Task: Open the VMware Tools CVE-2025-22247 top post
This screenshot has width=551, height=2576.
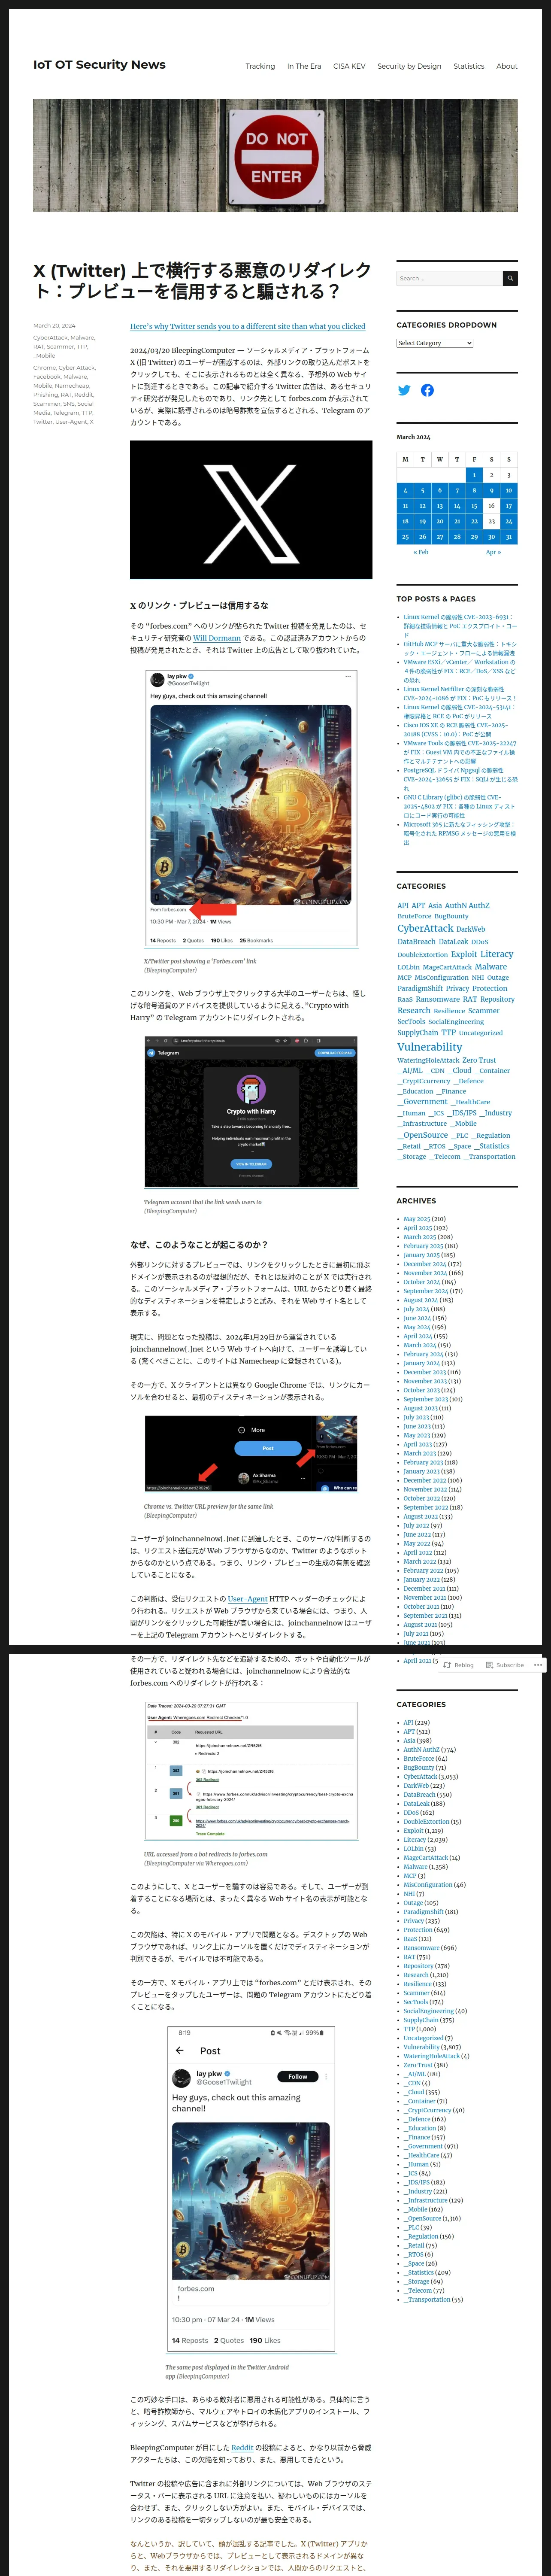Action: point(460,752)
